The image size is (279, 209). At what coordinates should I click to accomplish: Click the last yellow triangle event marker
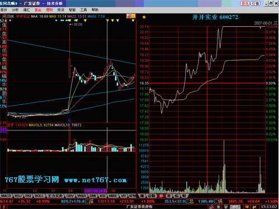point(133,21)
